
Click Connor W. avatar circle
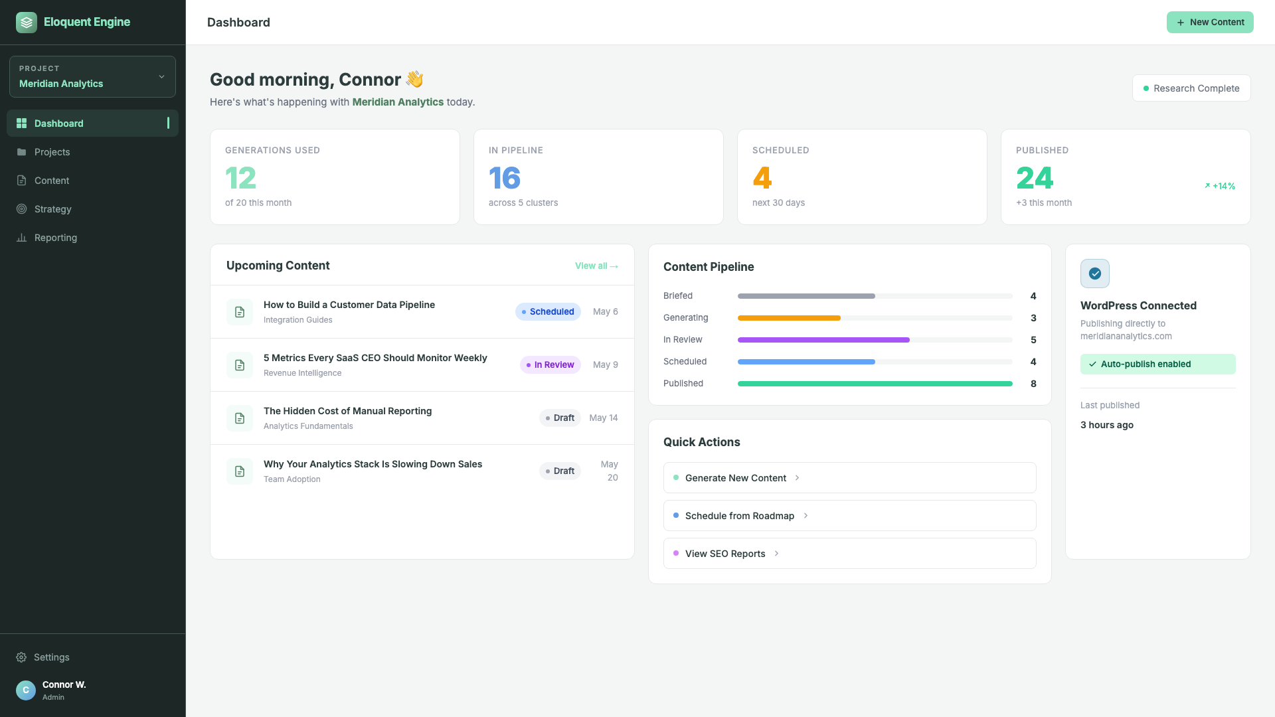(x=26, y=690)
